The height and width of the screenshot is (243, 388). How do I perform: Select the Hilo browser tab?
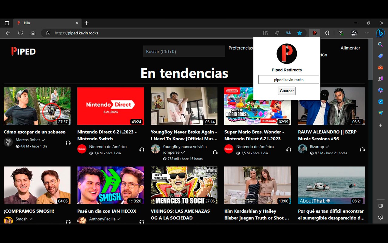[48, 23]
